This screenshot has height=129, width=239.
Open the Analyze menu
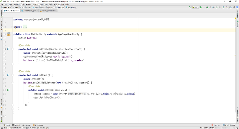(29, 4)
